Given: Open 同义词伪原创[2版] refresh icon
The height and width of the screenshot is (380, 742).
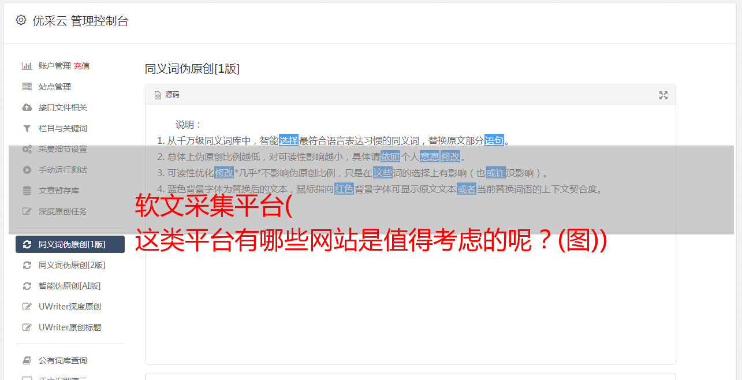Looking at the screenshot, I should click(x=27, y=265).
